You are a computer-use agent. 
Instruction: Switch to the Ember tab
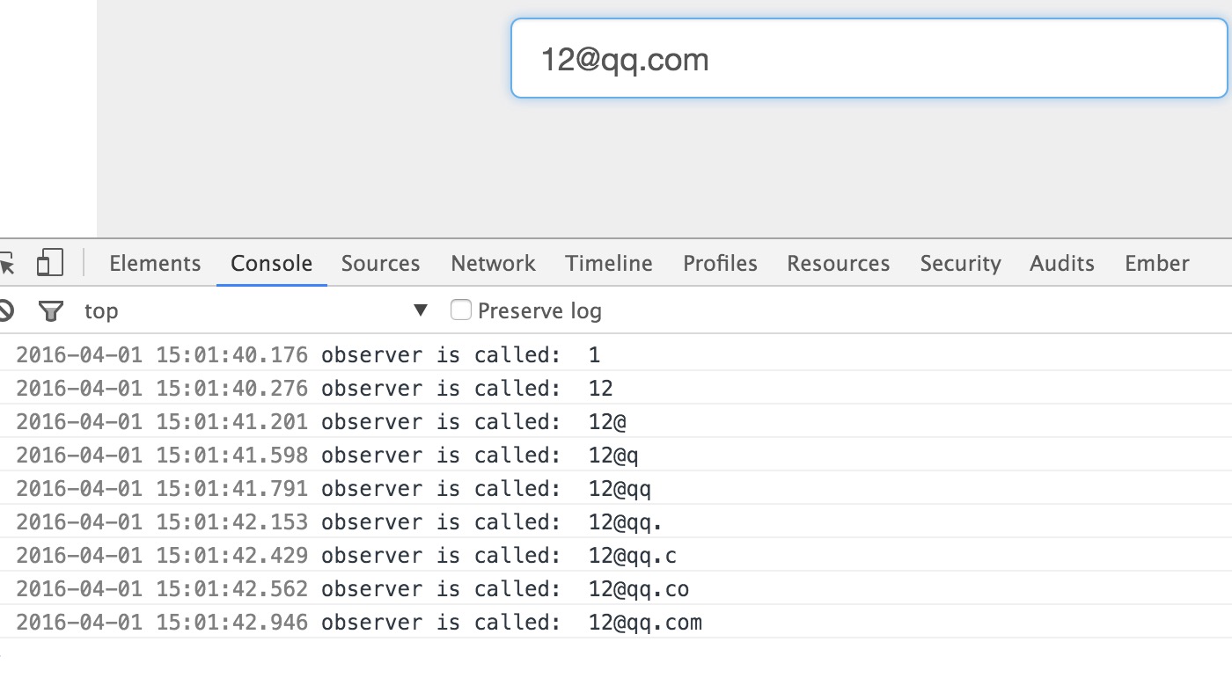(1156, 263)
